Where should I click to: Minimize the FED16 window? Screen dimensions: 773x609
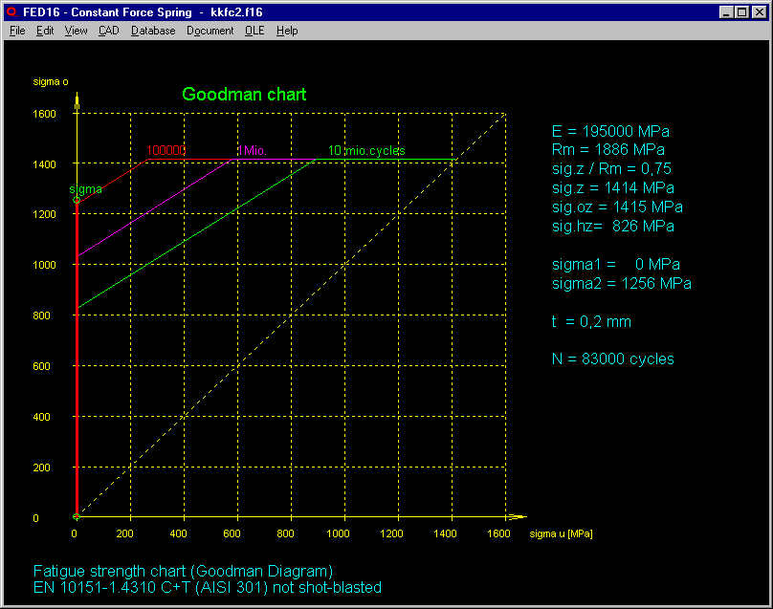coord(727,11)
